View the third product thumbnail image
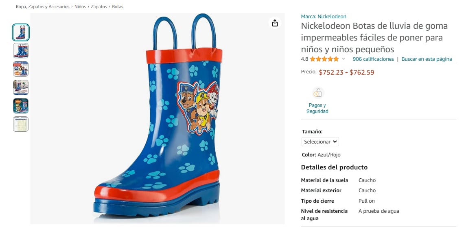This screenshot has height=227, width=466. tap(21, 69)
